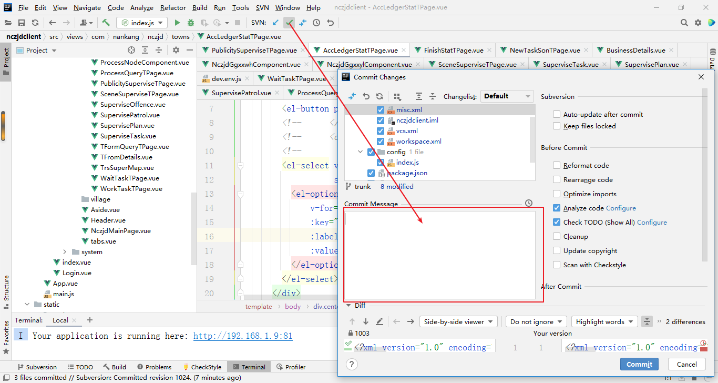Expand the system folder in Project tree
This screenshot has height=383, width=718.
65,251
